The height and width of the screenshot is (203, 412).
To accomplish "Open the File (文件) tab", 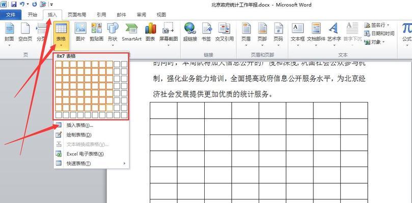I will click(11, 15).
